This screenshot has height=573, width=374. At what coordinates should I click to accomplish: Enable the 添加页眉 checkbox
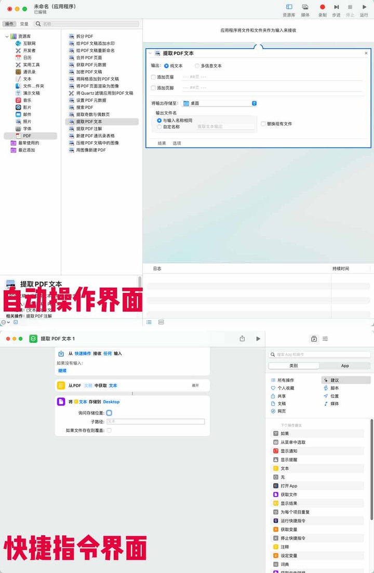[x=153, y=77]
